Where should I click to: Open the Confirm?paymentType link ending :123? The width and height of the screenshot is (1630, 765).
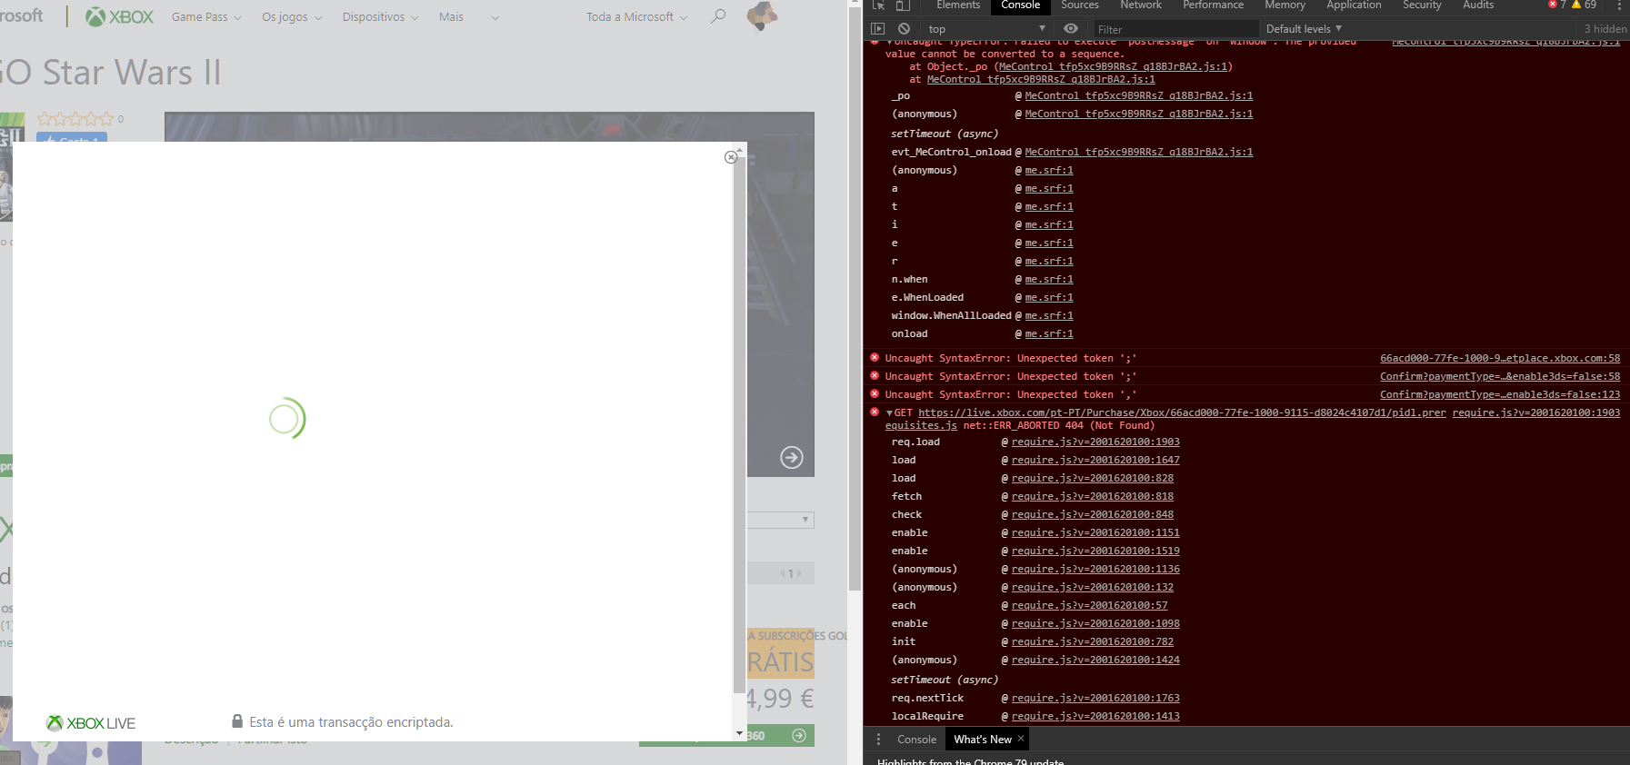tap(1500, 394)
